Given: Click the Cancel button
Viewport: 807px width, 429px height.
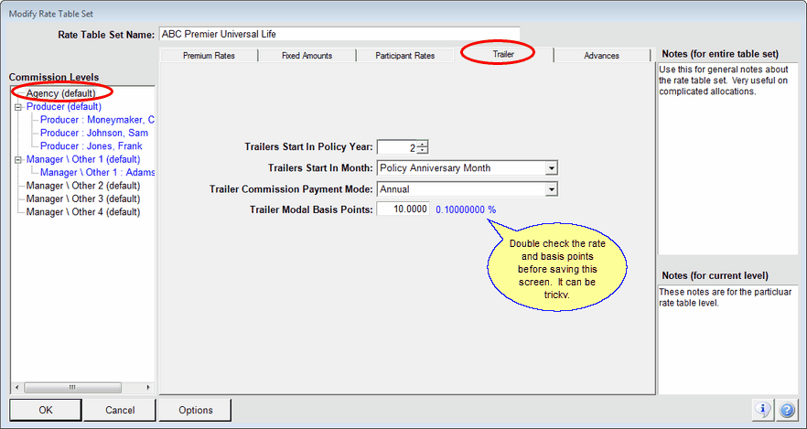Looking at the screenshot, I should click(120, 410).
